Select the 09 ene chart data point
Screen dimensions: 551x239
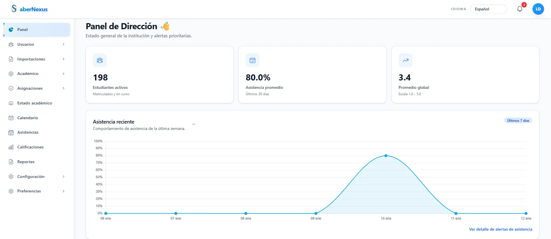316,214
